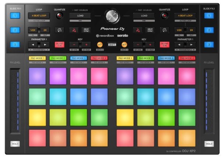Lower the key with left deck's minus button
The image size is (224, 160).
coord(74,45)
